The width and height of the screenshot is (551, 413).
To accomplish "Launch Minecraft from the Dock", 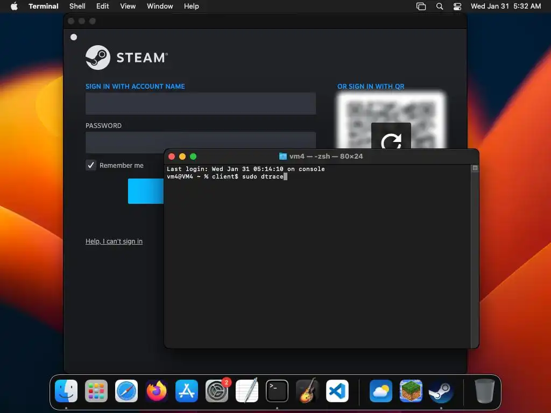I will click(411, 391).
